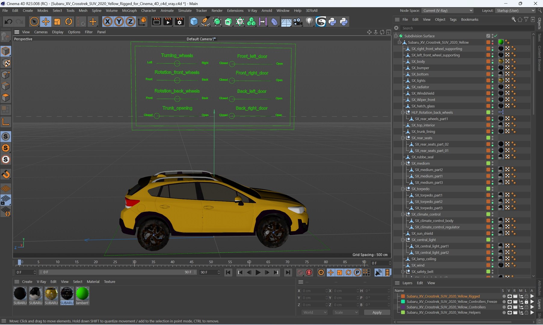Add a Light object icon
Screen dimensions: 543x325
[x=309, y=22]
